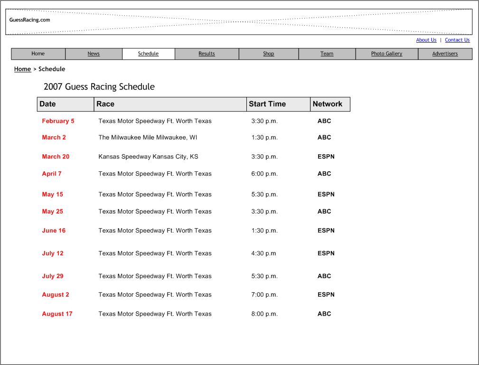Select the February 5 race date
This screenshot has width=479, height=365.
click(58, 121)
